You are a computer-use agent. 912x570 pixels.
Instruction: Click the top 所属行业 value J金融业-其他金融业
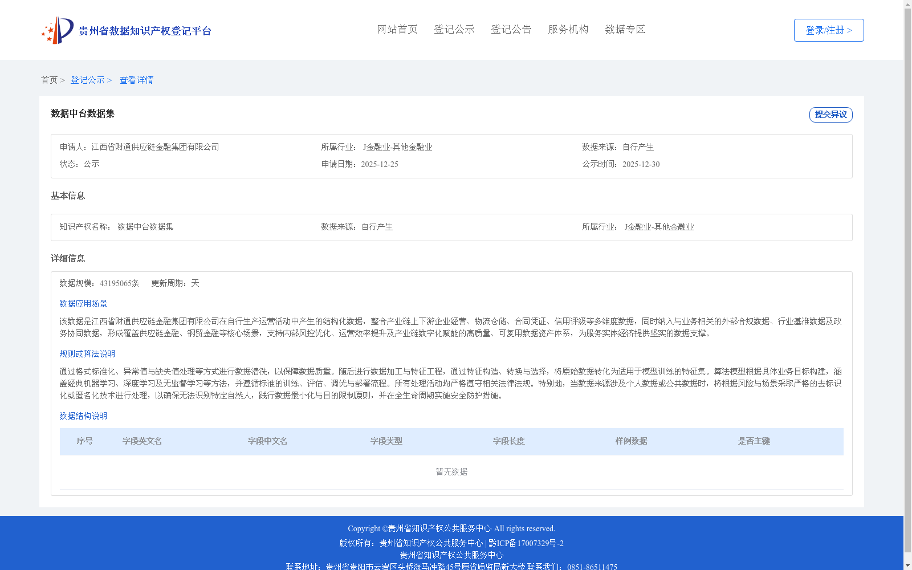coord(397,147)
